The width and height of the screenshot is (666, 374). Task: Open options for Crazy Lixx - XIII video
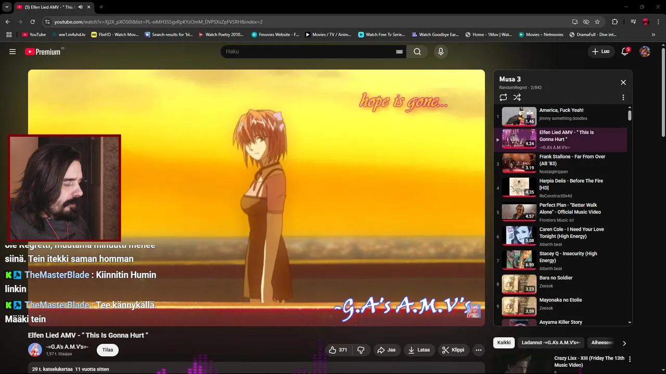pos(630,359)
